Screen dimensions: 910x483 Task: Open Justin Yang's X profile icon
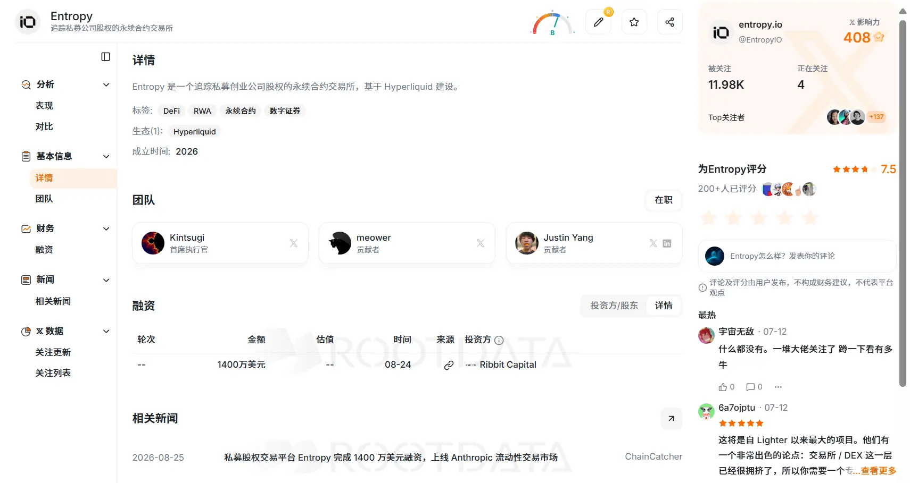point(653,243)
